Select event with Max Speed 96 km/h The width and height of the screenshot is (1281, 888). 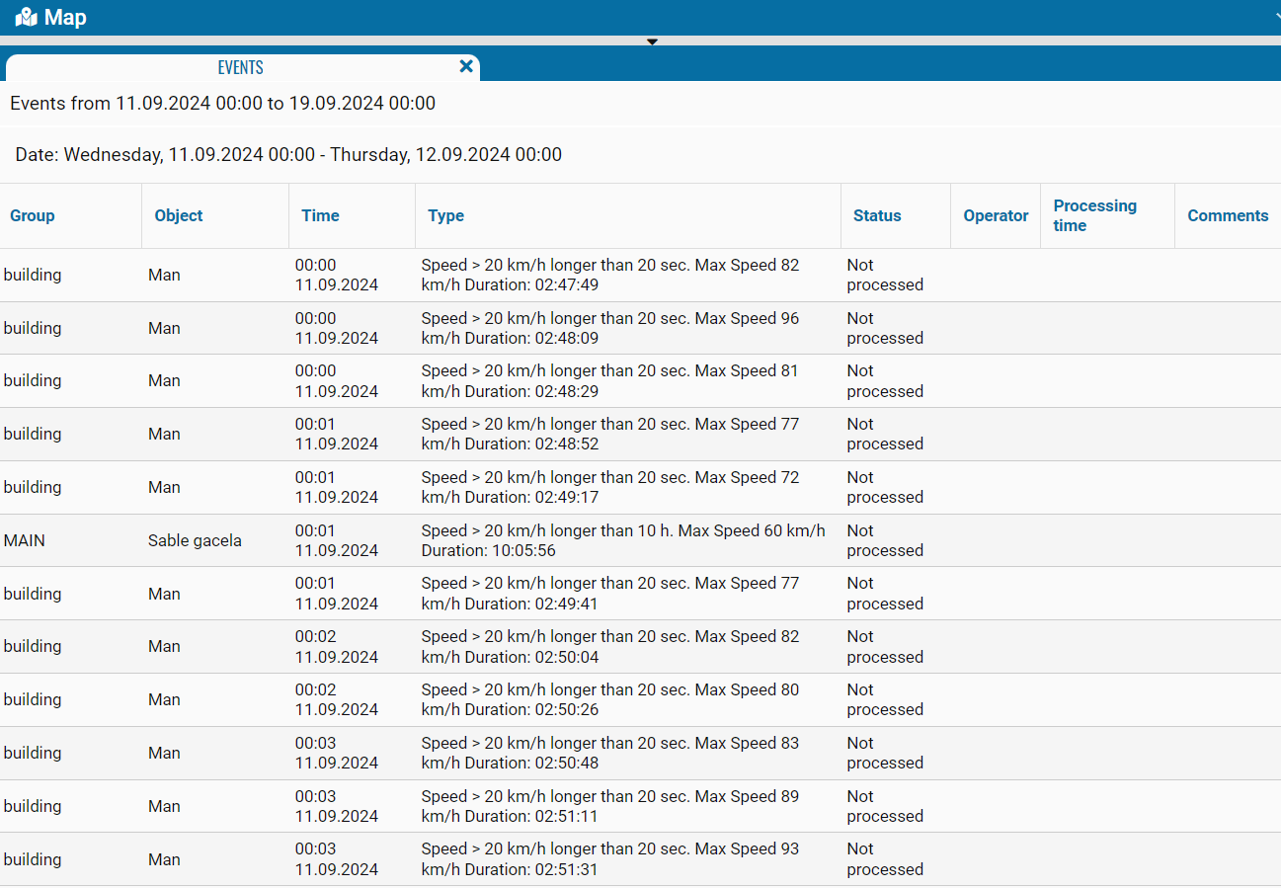(609, 328)
